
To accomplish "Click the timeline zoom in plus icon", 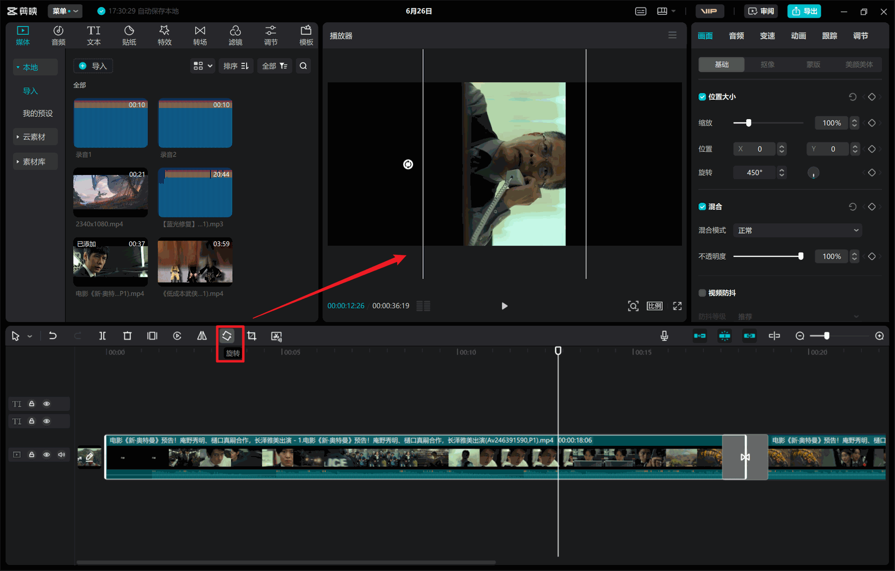I will 880,336.
